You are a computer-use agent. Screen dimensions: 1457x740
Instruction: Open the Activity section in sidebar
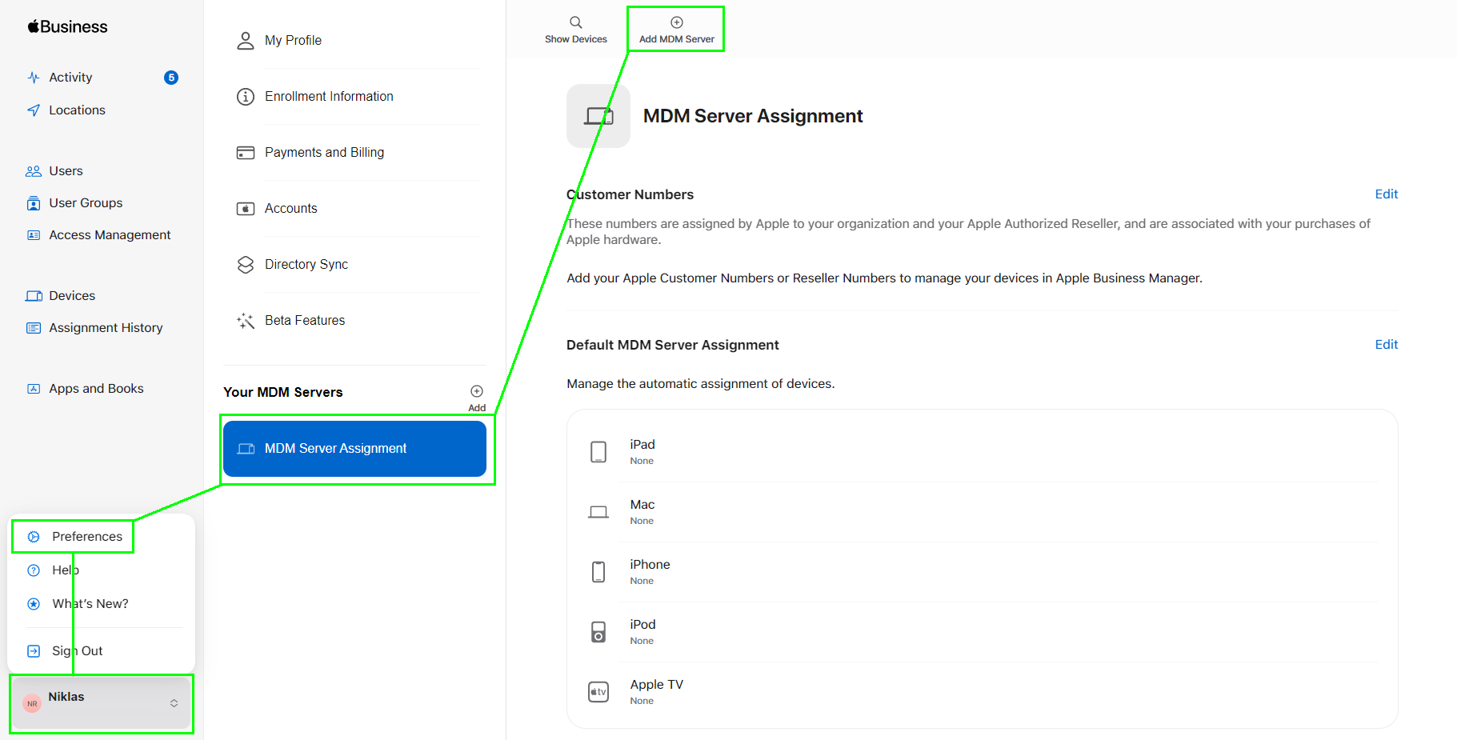pyautogui.click(x=70, y=78)
